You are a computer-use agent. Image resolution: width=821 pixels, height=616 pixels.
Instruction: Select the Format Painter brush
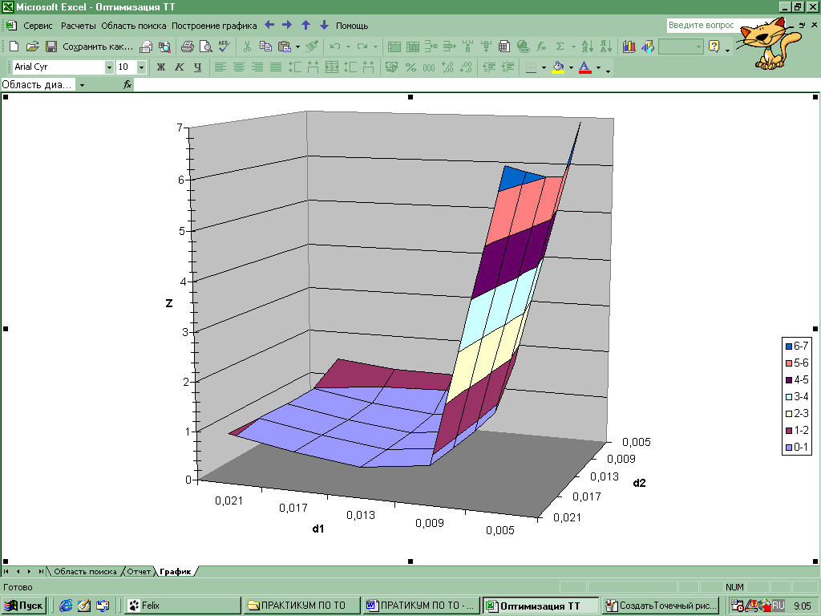click(312, 47)
